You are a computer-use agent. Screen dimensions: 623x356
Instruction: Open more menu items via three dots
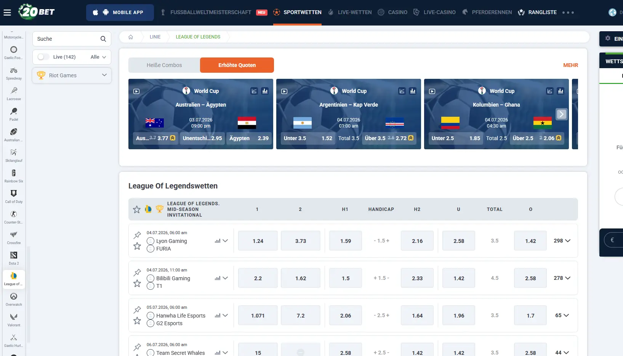pos(568,13)
